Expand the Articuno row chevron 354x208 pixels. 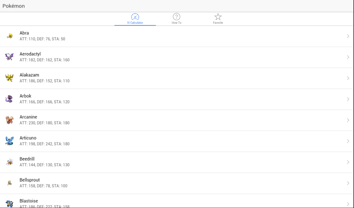click(x=348, y=141)
